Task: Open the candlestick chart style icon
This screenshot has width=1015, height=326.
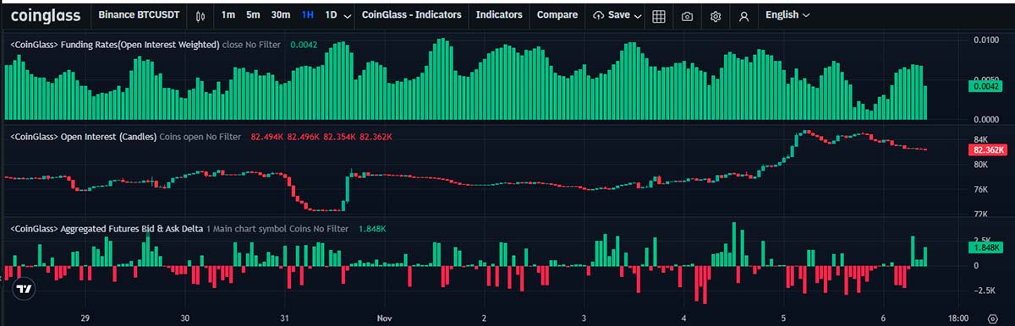Action: click(200, 15)
